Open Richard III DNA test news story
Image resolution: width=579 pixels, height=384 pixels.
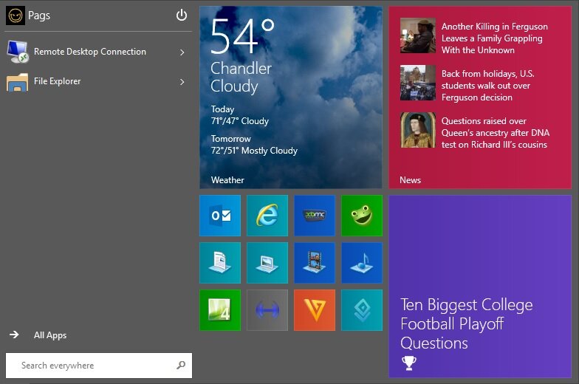coord(494,133)
